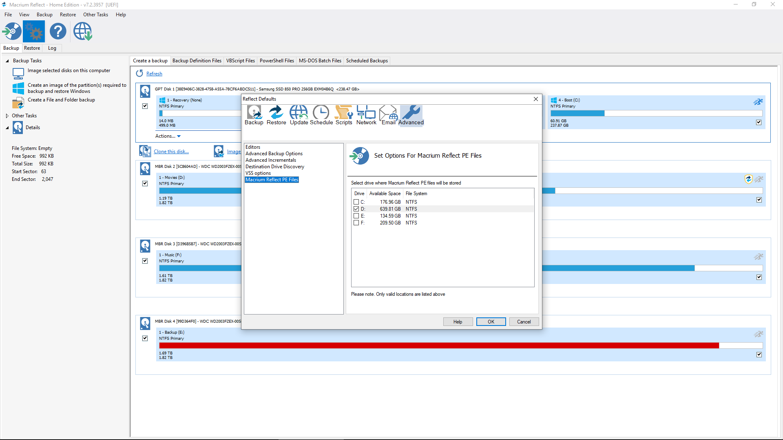The height and width of the screenshot is (440, 783).
Task: Open Update defaults globe icon
Action: click(299, 115)
